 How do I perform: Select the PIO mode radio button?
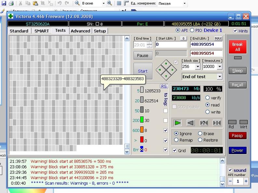[192, 30]
